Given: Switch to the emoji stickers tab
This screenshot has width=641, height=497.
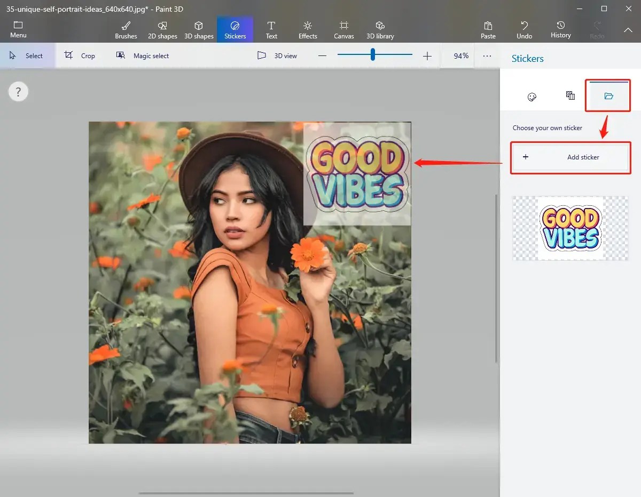Looking at the screenshot, I should pyautogui.click(x=531, y=97).
